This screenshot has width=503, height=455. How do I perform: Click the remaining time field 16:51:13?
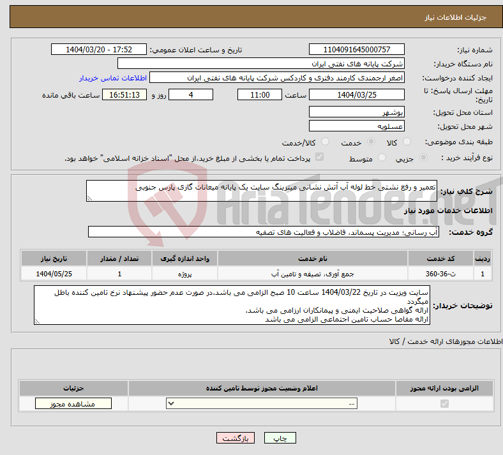point(124,94)
